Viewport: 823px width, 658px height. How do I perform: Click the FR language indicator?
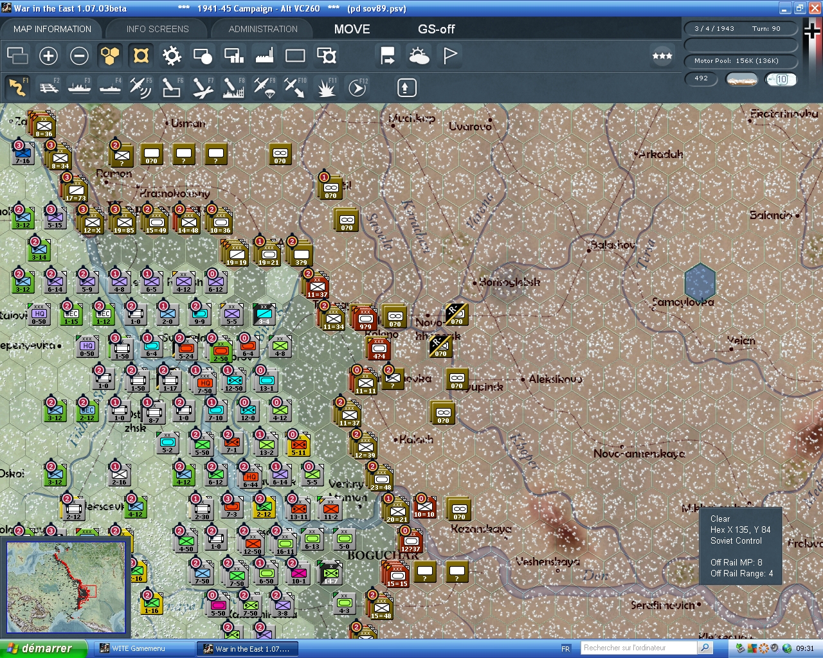click(566, 649)
